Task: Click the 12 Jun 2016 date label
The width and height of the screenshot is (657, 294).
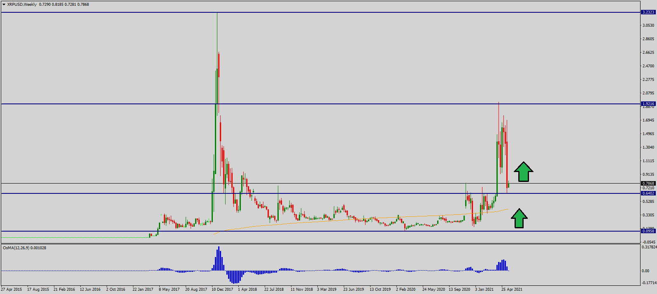Action: (x=90, y=289)
